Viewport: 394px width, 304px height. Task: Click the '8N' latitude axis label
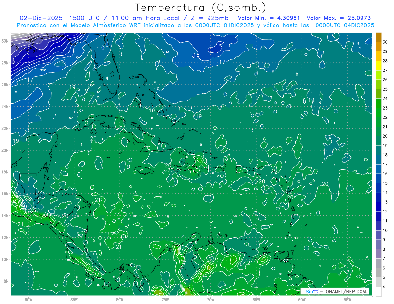7,281
